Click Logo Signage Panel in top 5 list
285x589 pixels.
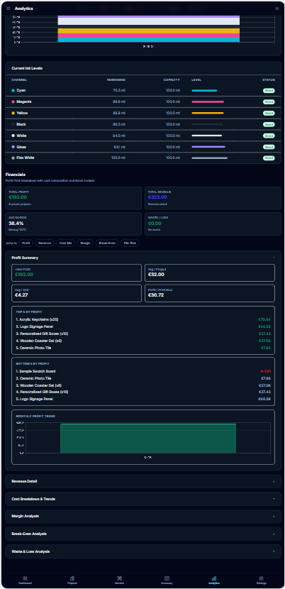coord(33,327)
